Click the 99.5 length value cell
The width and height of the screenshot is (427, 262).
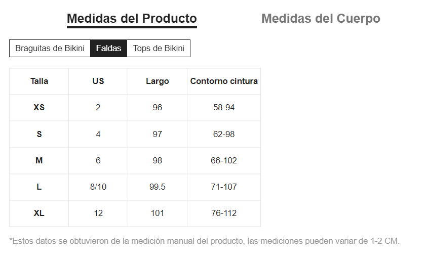[158, 187]
